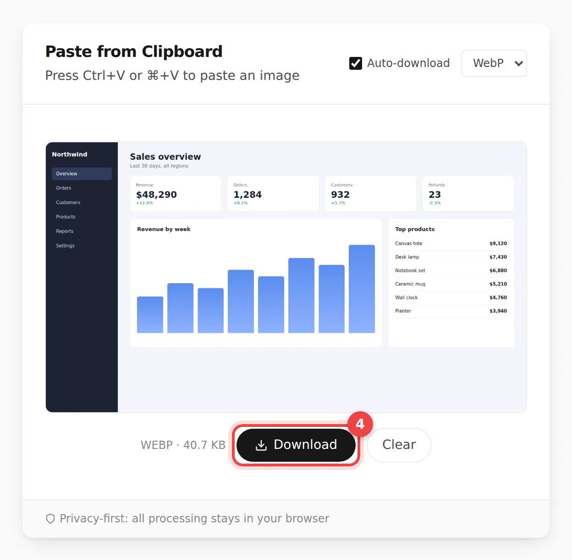Click the Revenue $48,290 stat card

point(176,194)
